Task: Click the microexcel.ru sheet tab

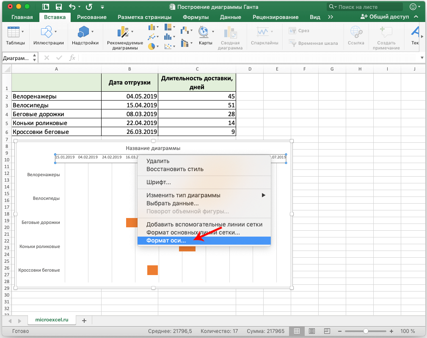Action: coord(52,320)
